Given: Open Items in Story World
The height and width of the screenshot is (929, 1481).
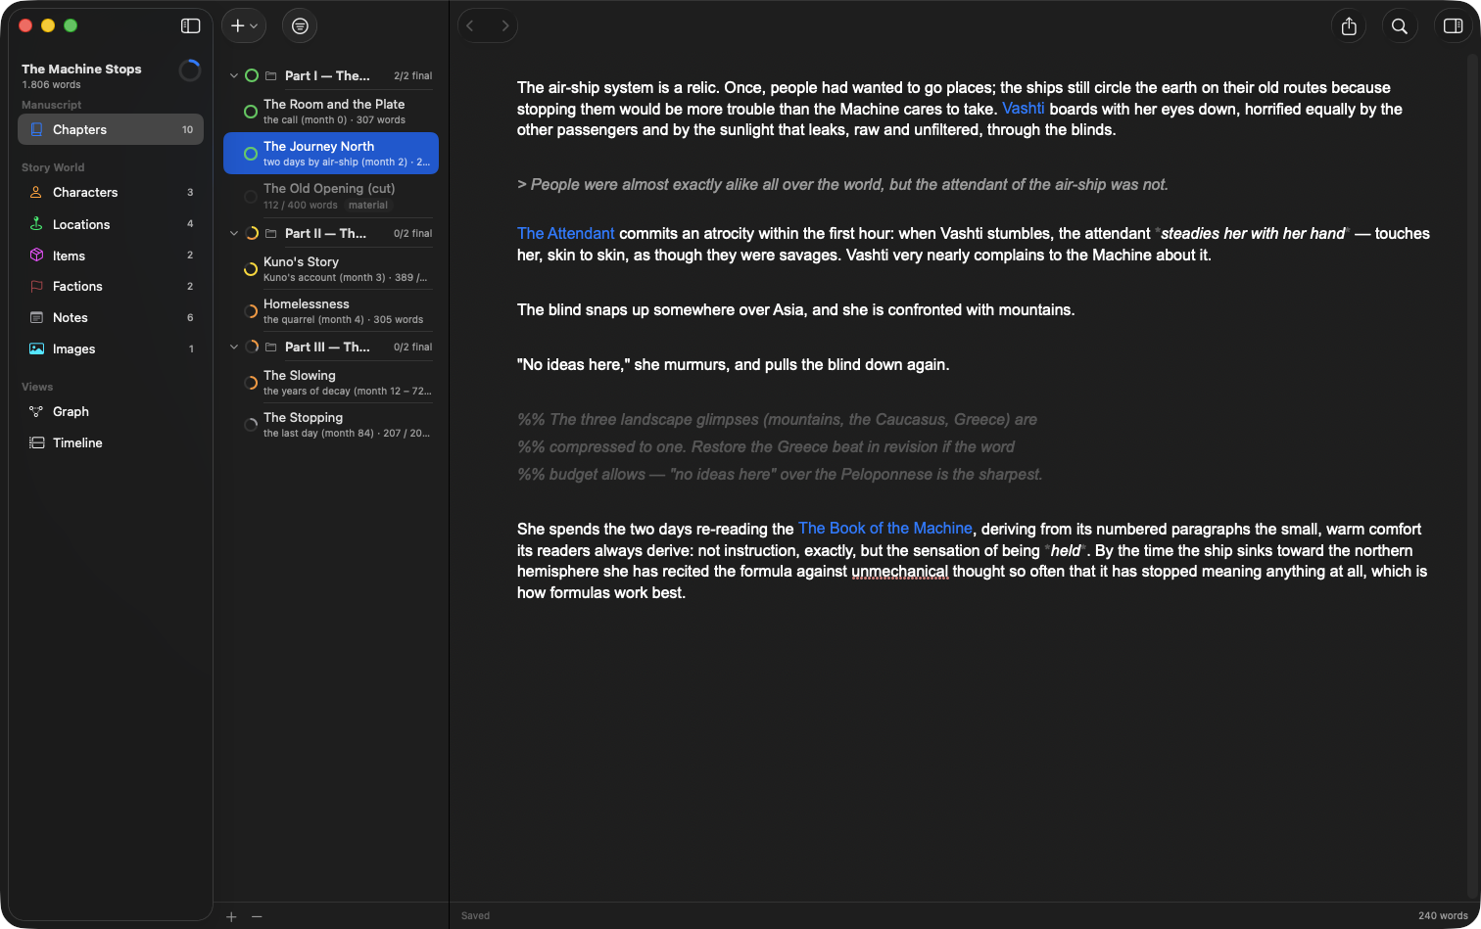Looking at the screenshot, I should tap(111, 255).
